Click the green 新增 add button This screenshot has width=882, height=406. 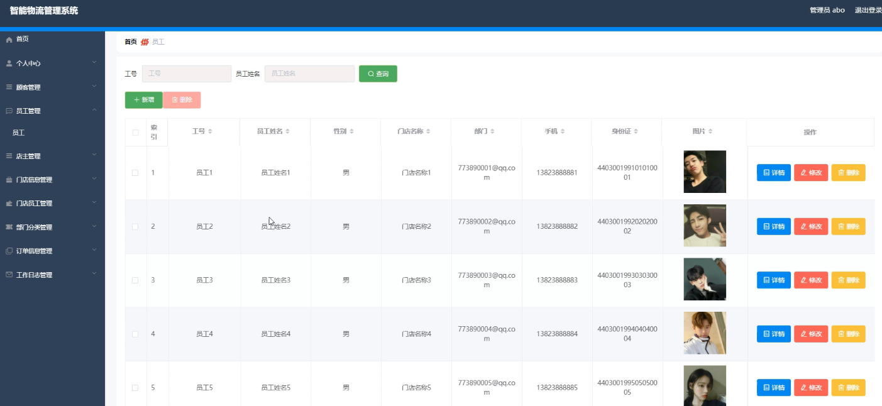point(143,100)
